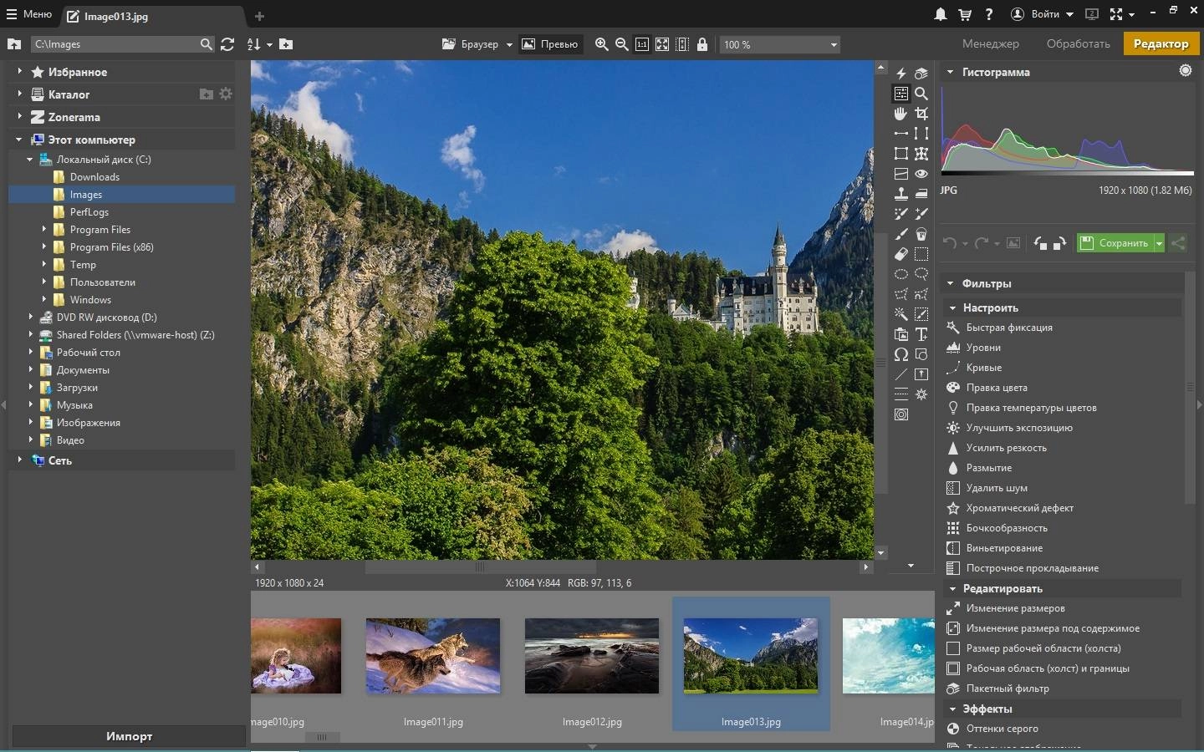Select the Text tool
The height and width of the screenshot is (752, 1204).
(x=921, y=334)
